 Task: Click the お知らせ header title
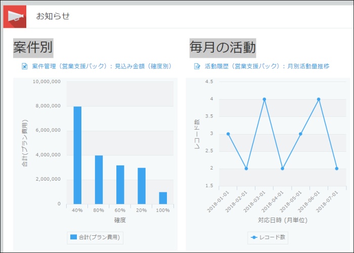53,16
